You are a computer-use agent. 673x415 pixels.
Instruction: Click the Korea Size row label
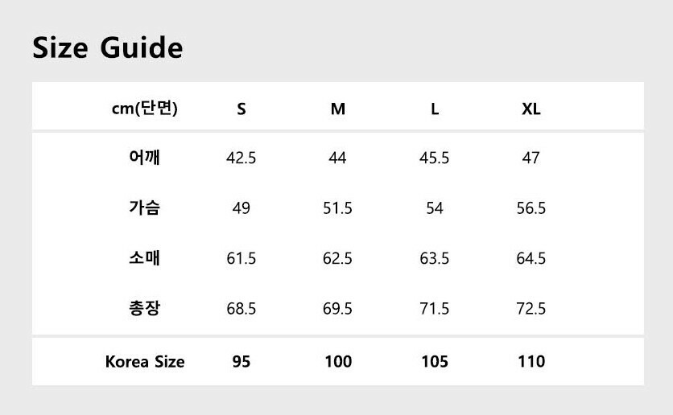coord(145,362)
